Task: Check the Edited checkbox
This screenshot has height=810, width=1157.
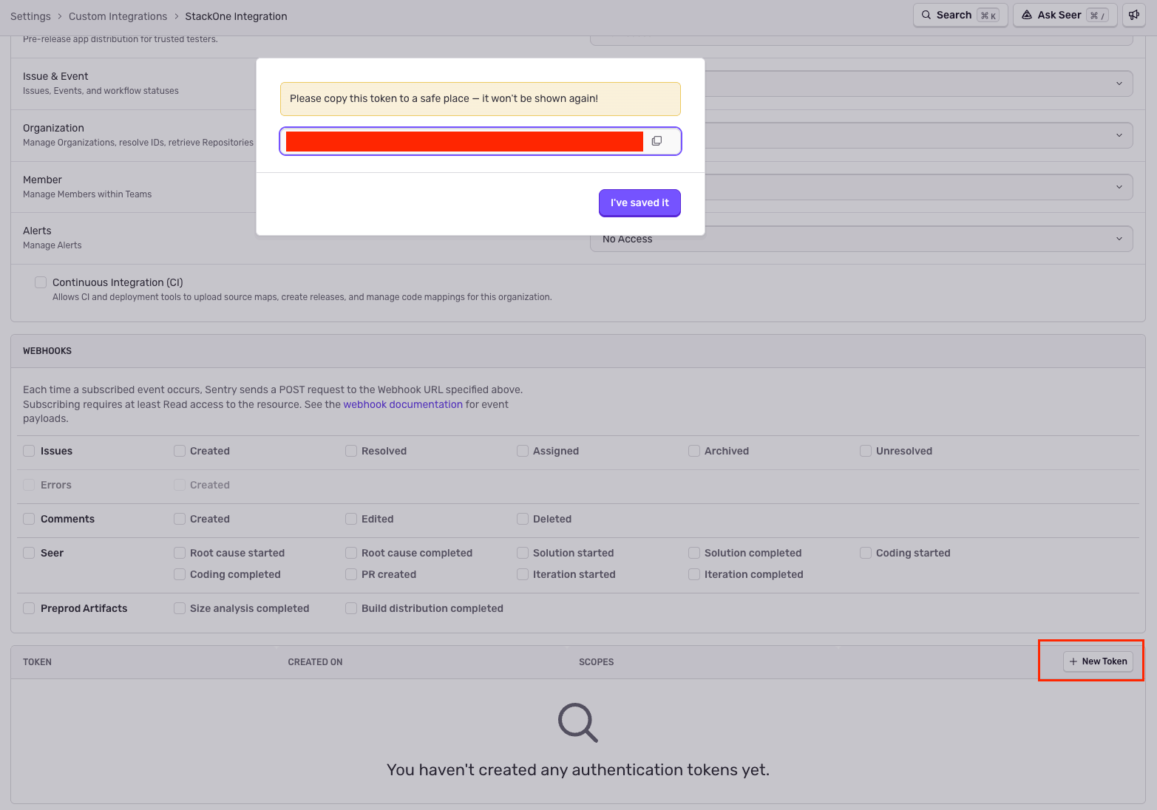Action: 351,519
